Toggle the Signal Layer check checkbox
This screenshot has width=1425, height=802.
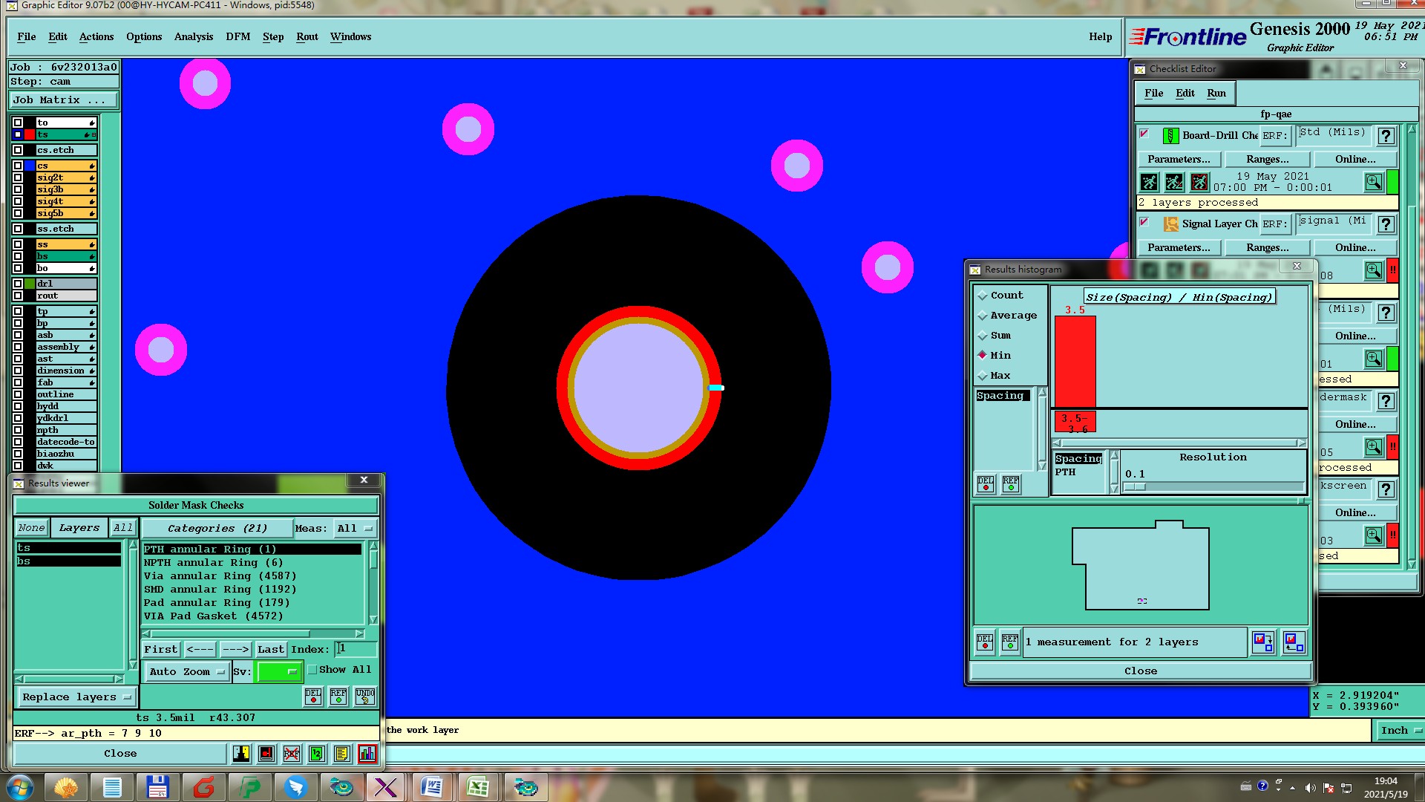coord(1144,222)
